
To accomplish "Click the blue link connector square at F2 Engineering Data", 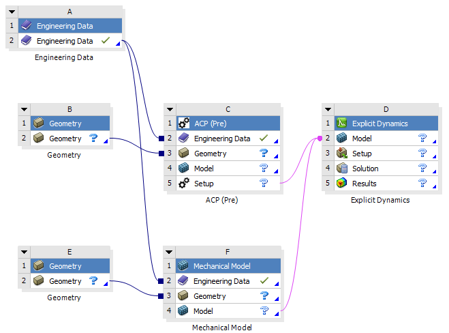I will 161,281.
